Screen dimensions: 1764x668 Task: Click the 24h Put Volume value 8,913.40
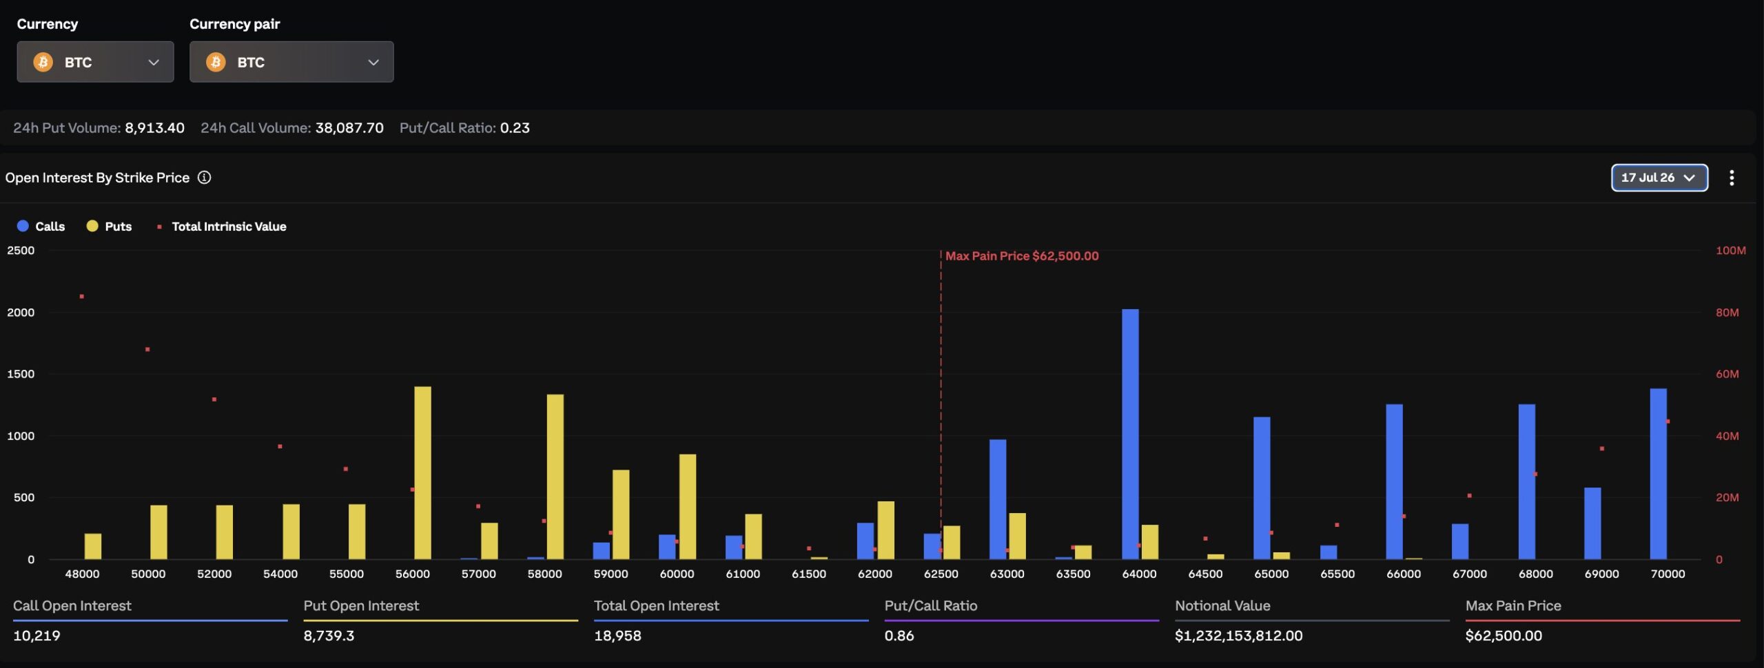click(x=154, y=128)
